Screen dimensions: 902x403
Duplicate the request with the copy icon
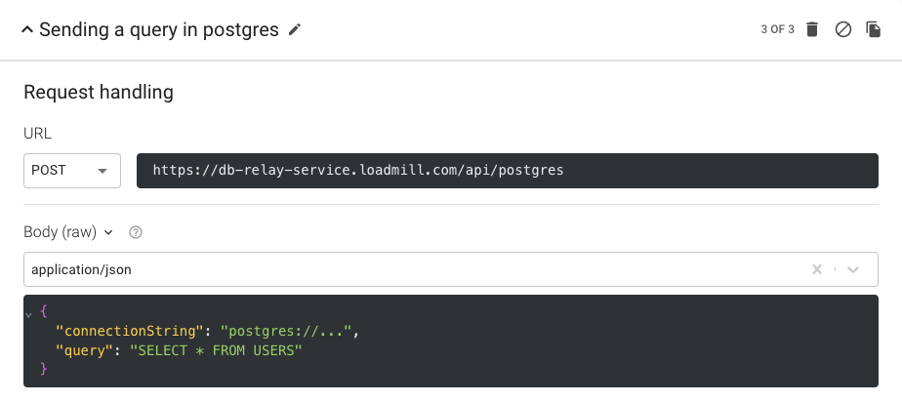tap(874, 29)
